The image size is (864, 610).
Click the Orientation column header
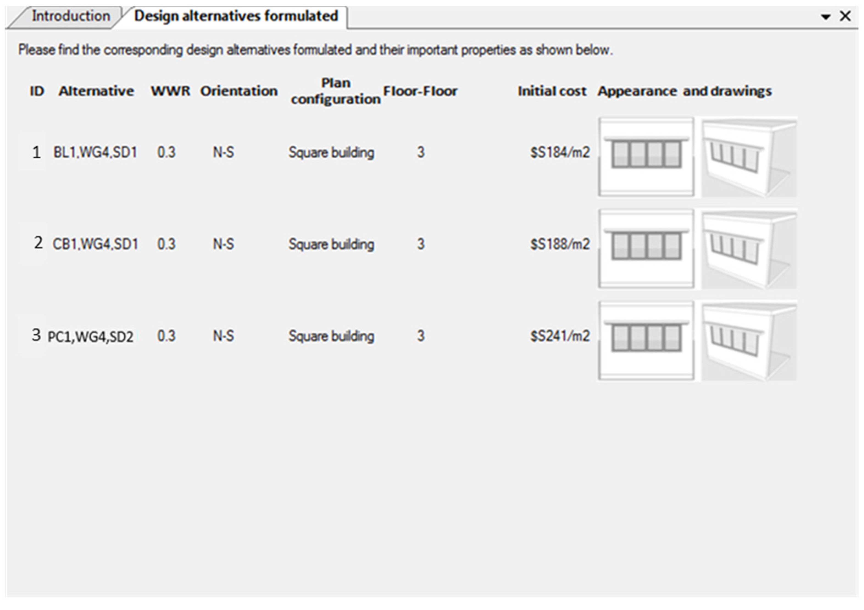coord(238,91)
